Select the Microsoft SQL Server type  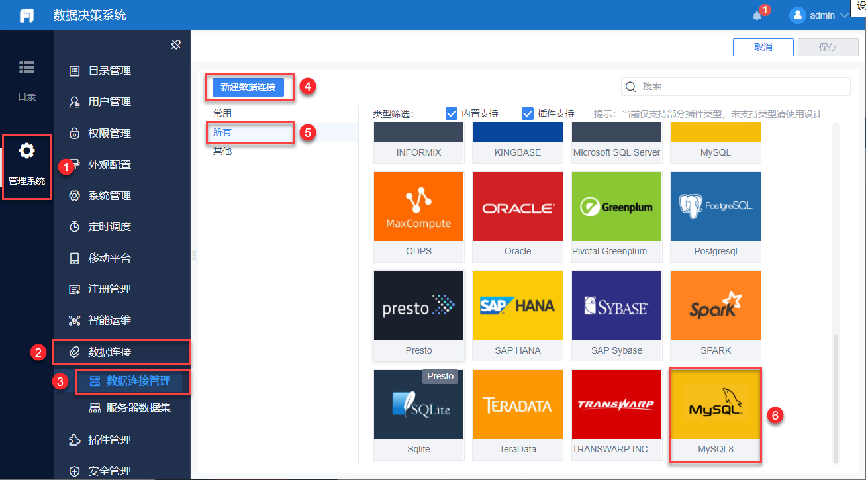point(616,143)
